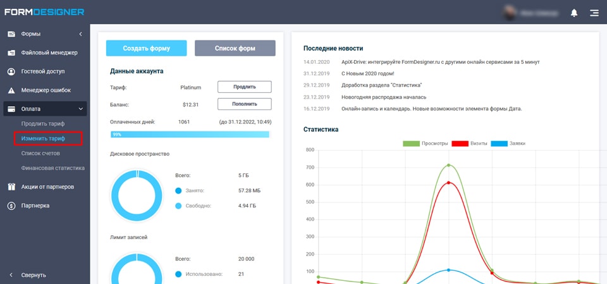Select Изменить тариф menu item
607x284 pixels.
pos(43,138)
